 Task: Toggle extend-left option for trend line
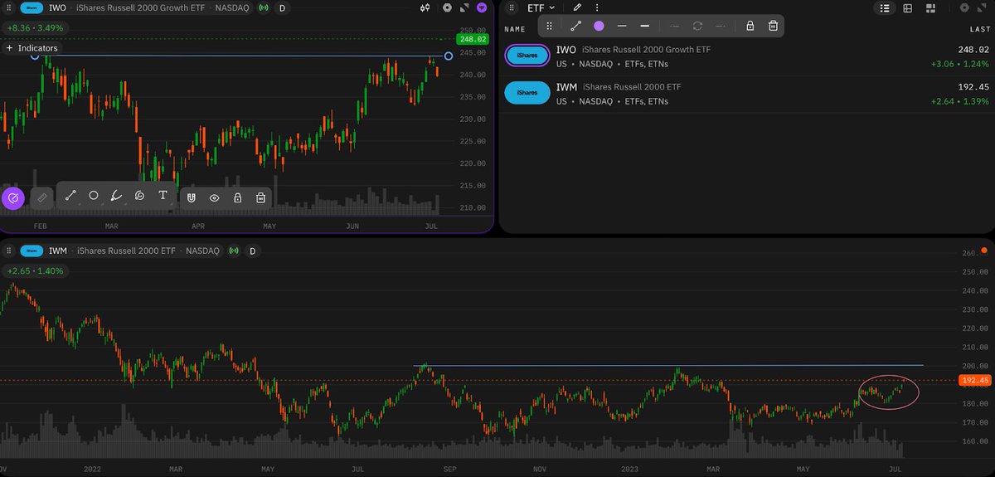(675, 26)
